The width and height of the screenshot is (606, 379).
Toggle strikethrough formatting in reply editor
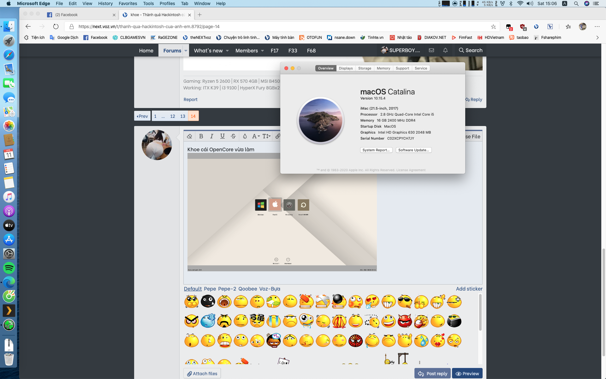(233, 136)
